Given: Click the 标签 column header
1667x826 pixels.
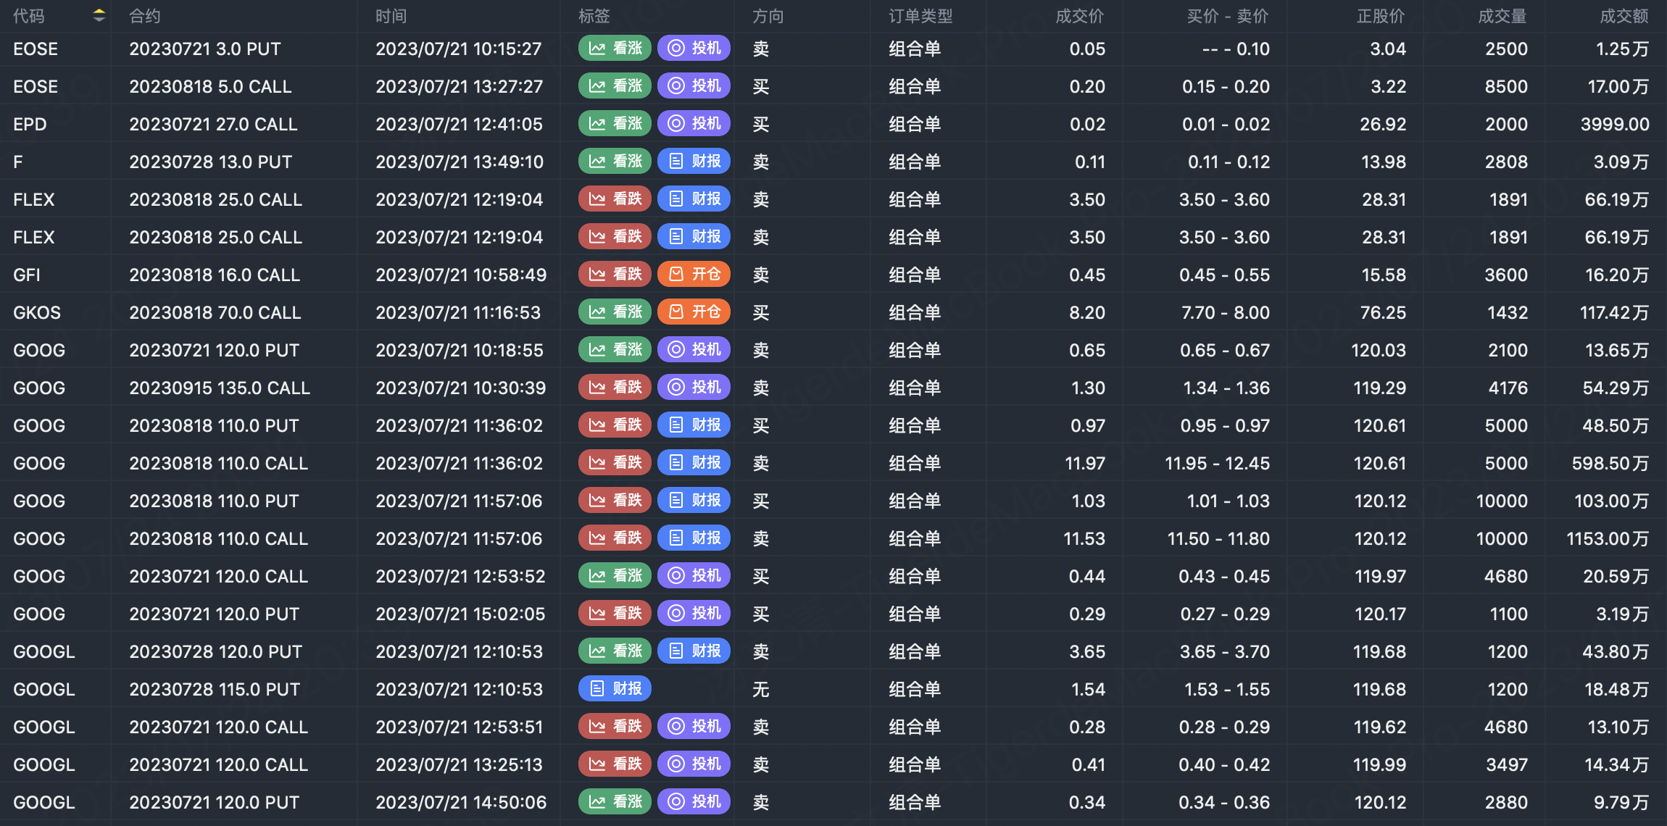Looking at the screenshot, I should (x=594, y=16).
